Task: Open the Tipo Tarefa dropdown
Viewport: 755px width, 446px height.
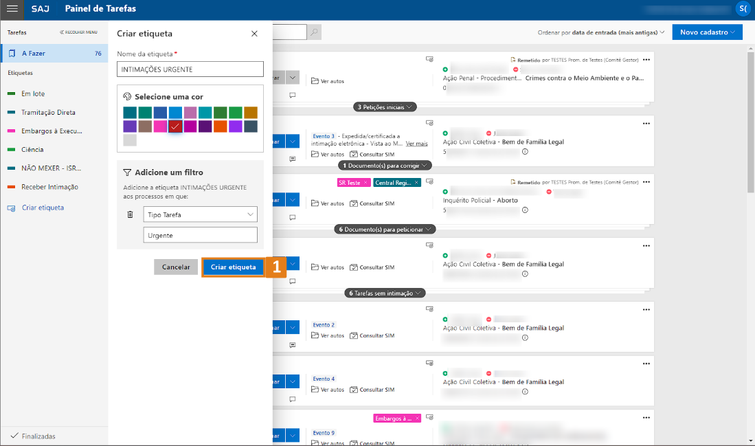Action: click(201, 214)
